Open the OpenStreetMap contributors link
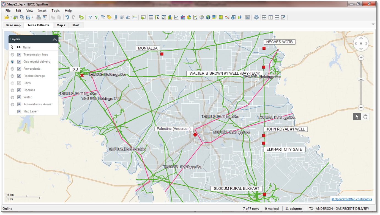The height and width of the screenshot is (215, 380). [352, 199]
